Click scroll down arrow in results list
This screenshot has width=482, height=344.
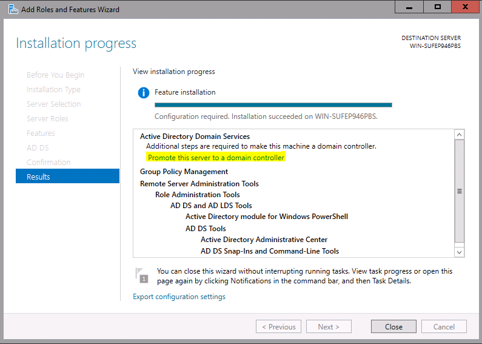[x=459, y=252]
